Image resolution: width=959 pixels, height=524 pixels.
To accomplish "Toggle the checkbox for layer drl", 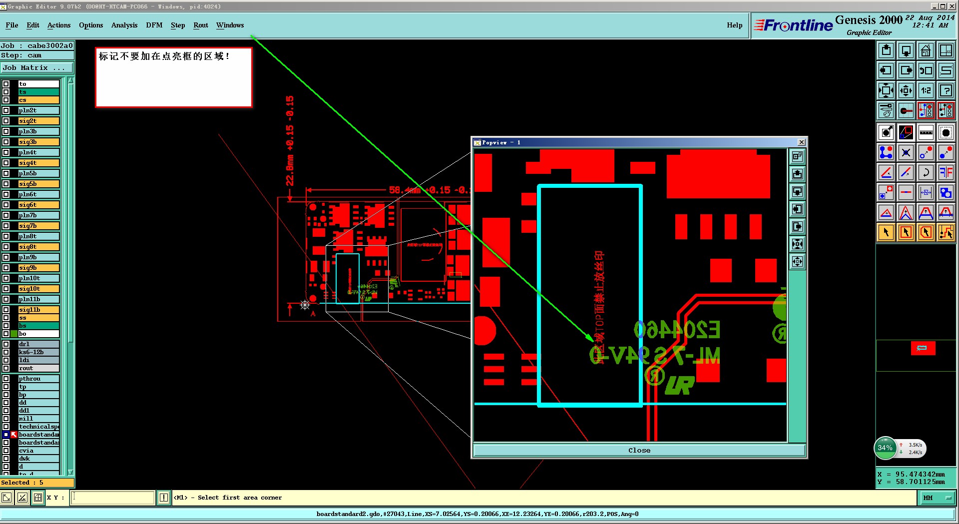I will coord(6,344).
